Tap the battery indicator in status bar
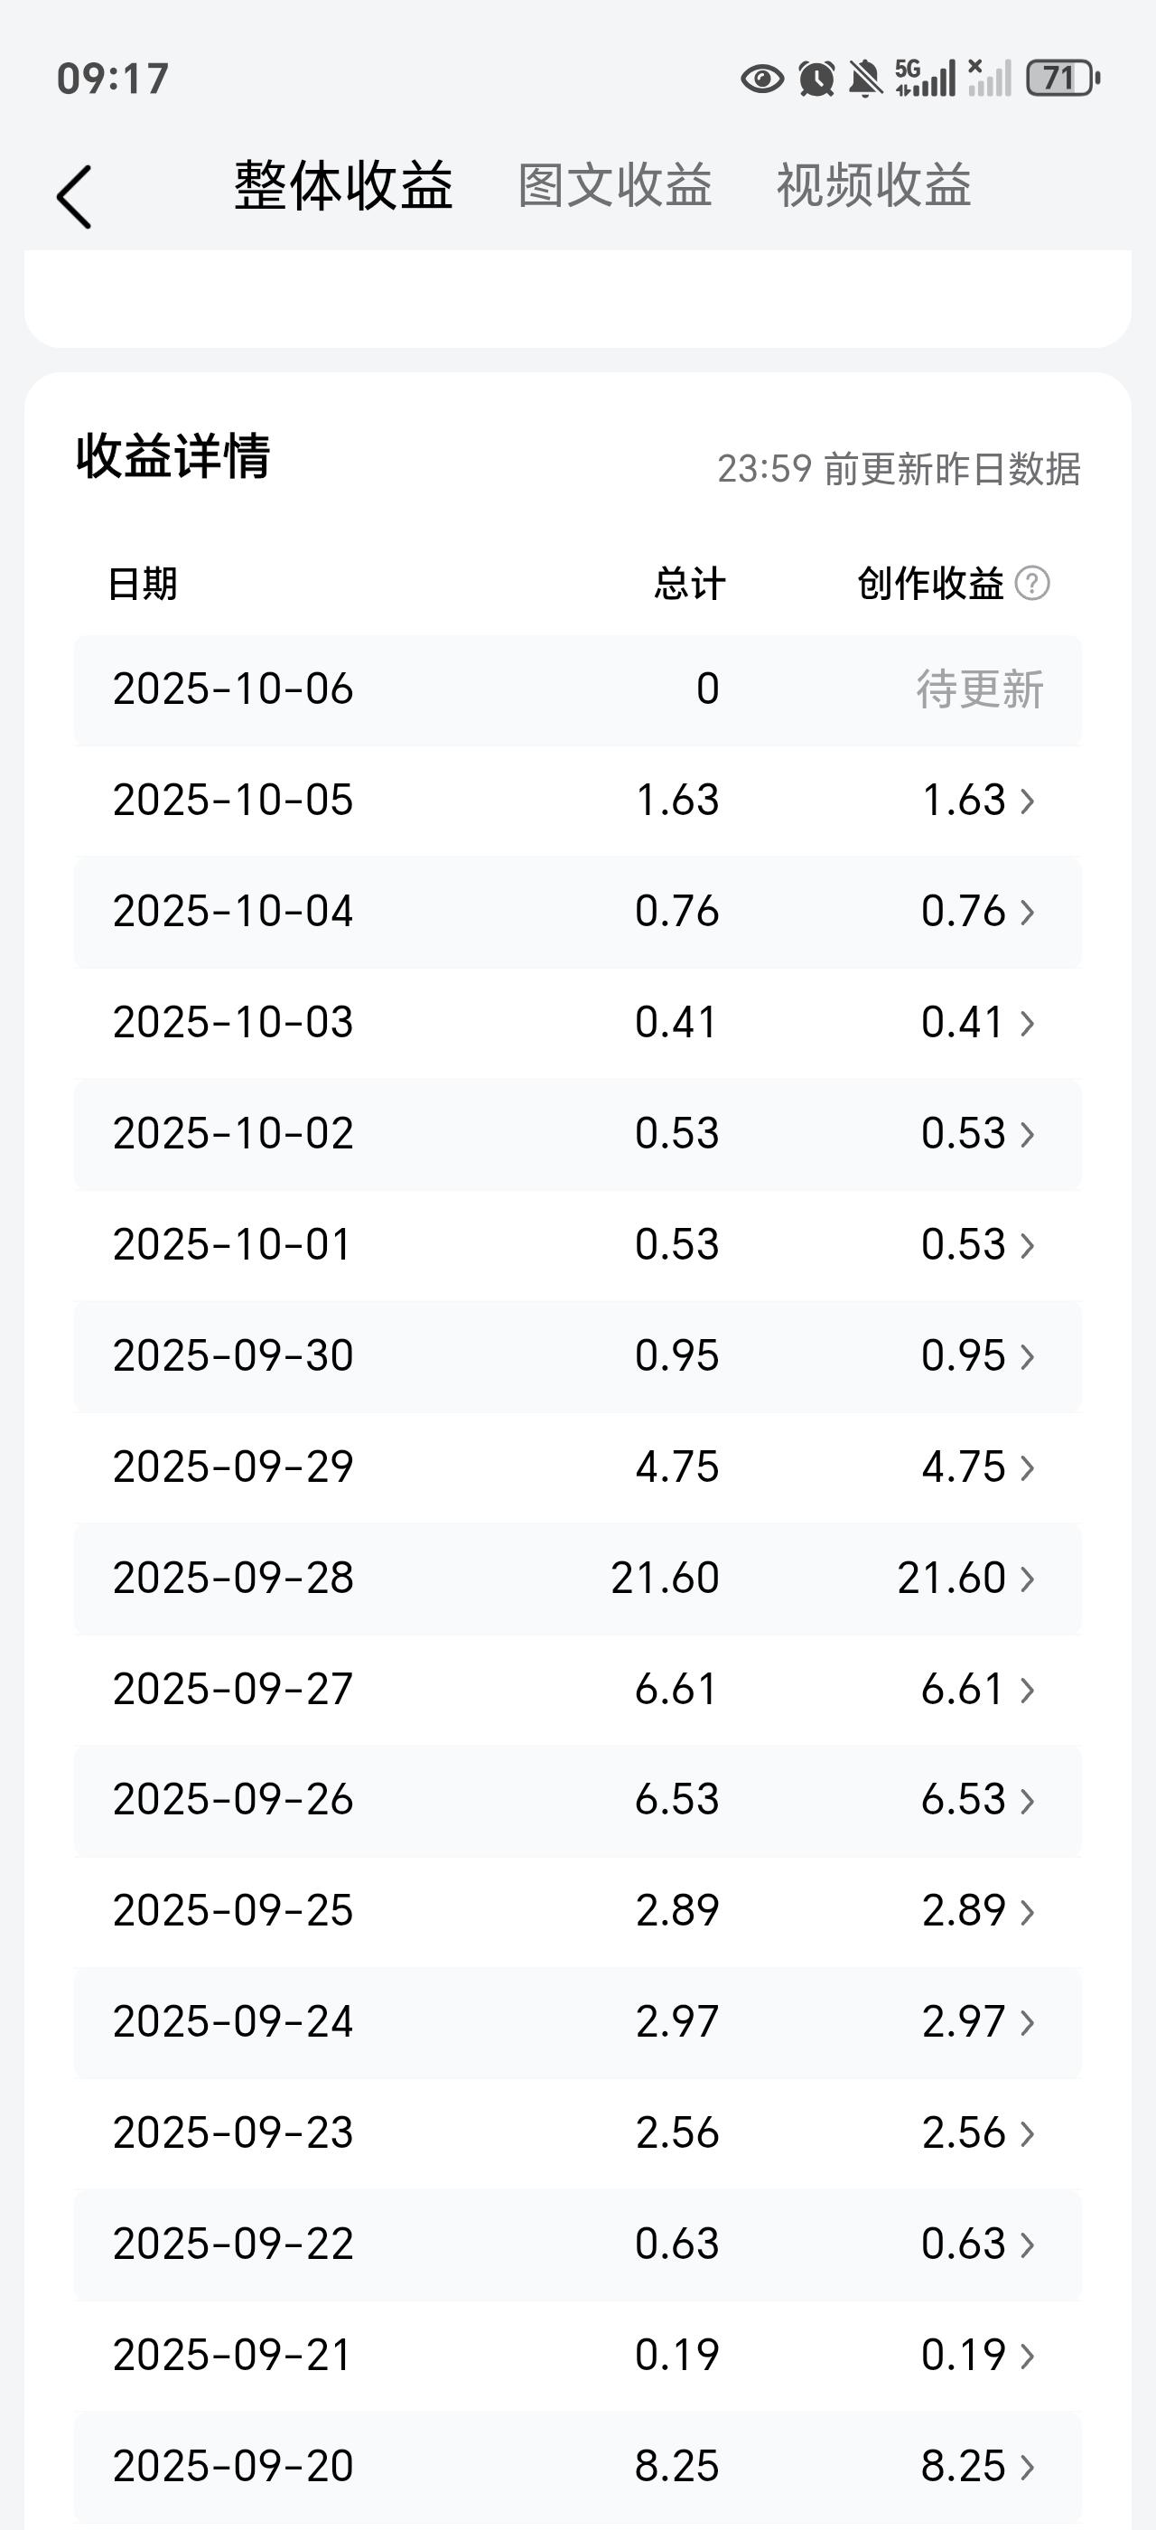The height and width of the screenshot is (2530, 1156). point(1062,79)
